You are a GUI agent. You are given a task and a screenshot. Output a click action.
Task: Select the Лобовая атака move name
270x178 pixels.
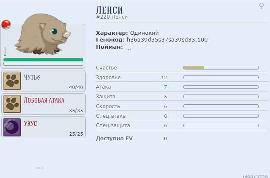(x=44, y=100)
